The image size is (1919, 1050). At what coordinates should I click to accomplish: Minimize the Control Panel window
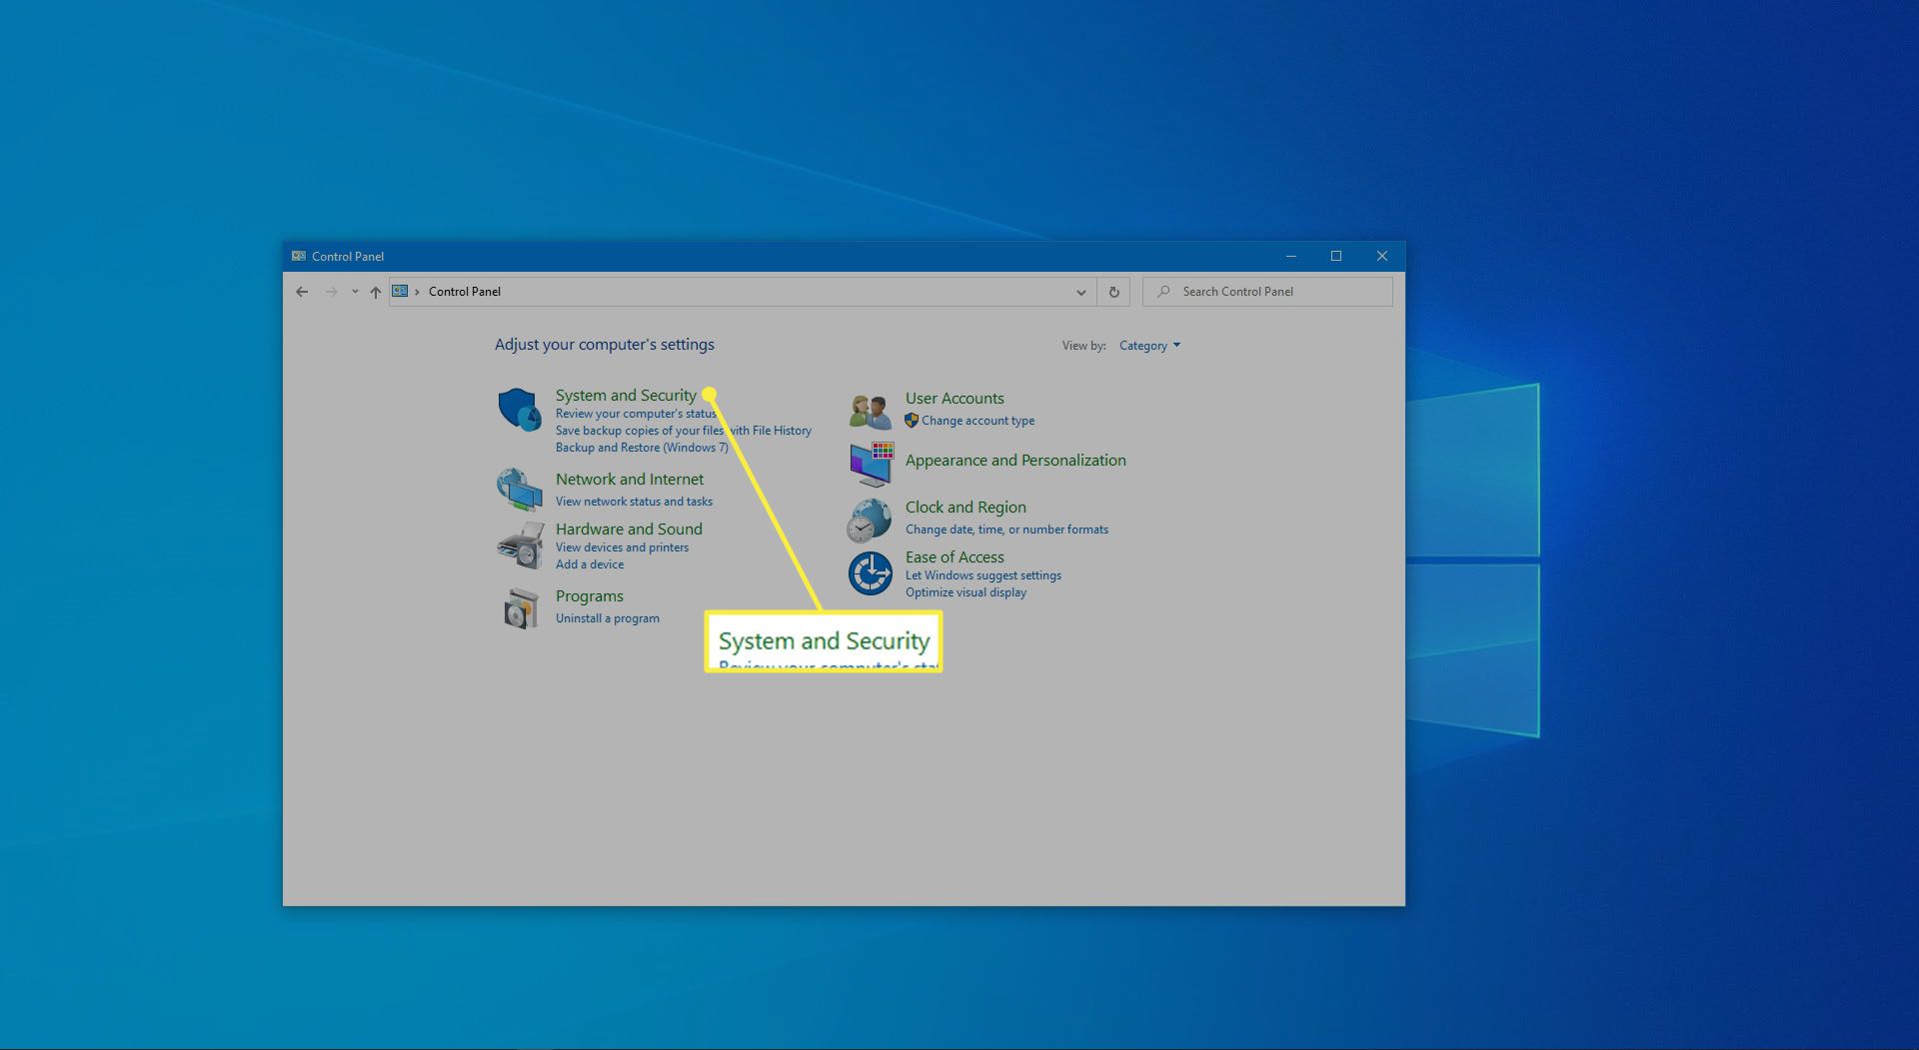[1290, 256]
